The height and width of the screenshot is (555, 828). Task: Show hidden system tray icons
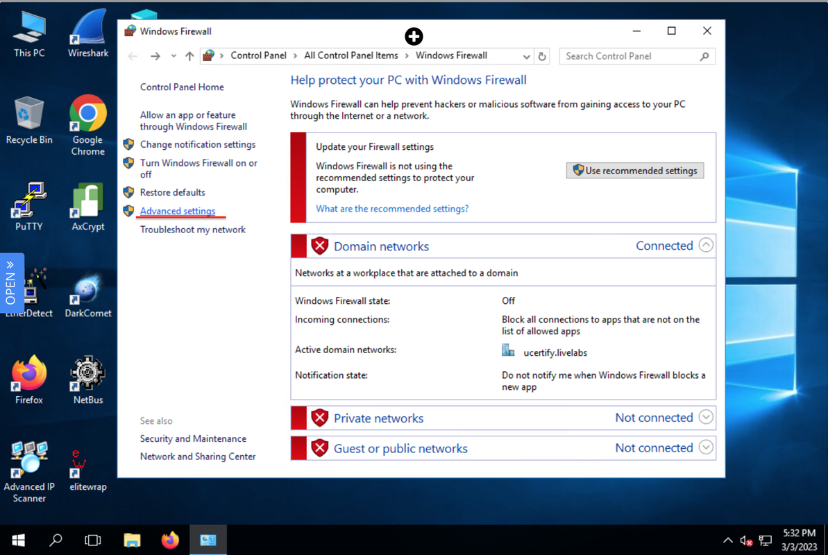[727, 540]
